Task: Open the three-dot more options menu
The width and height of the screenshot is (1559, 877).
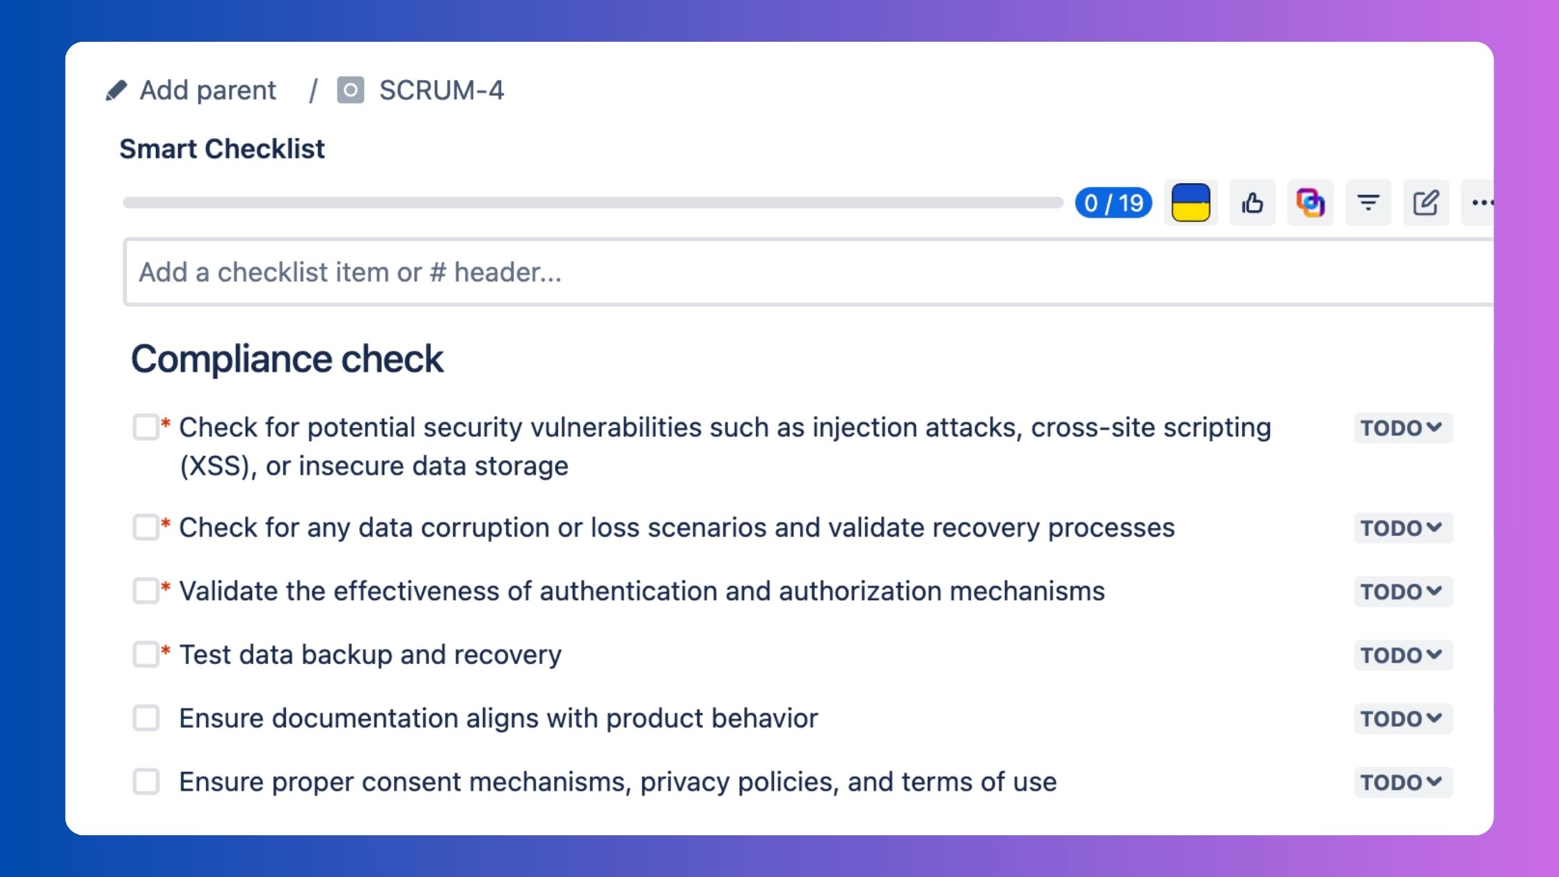Action: (1480, 203)
